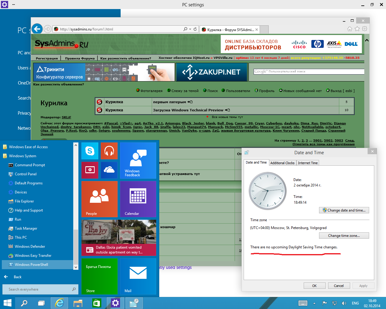Image resolution: width=386 pixels, height=309 pixels.
Task: Click the taskbar Search magnifier
Action: pyautogui.click(x=24, y=303)
